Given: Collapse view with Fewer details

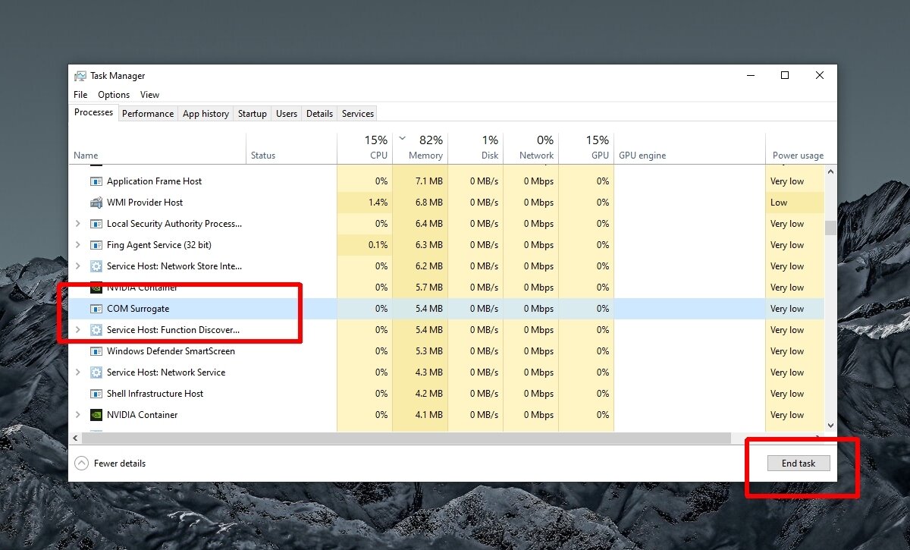Looking at the screenshot, I should point(111,464).
